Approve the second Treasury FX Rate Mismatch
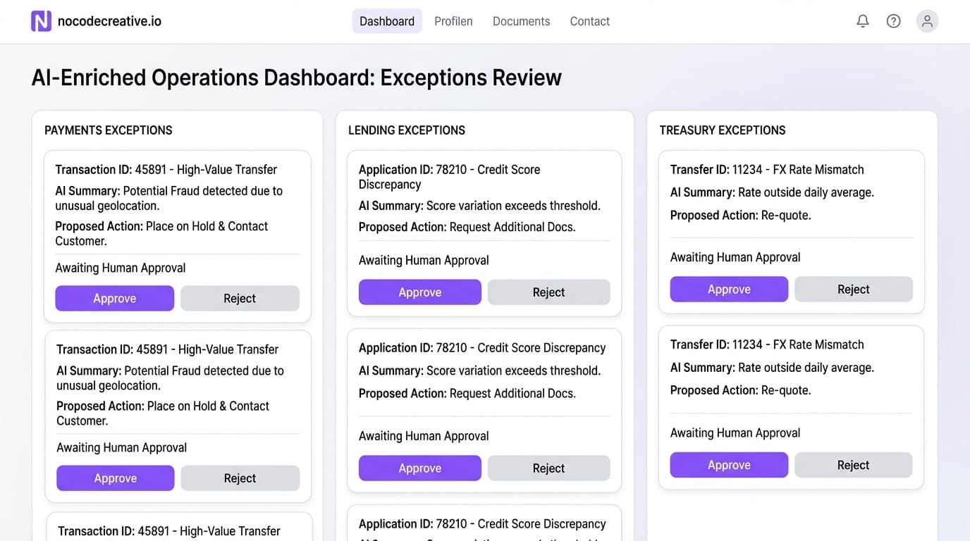The image size is (970, 541). 729,465
